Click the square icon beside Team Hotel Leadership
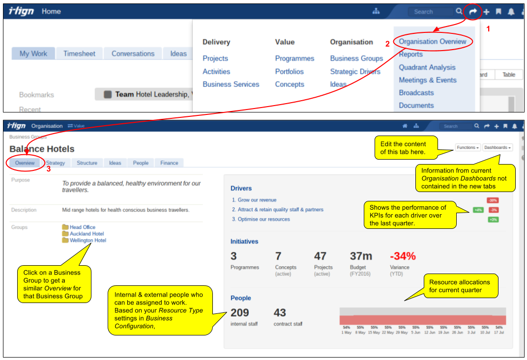Viewport: 527px width, 360px height. point(108,94)
